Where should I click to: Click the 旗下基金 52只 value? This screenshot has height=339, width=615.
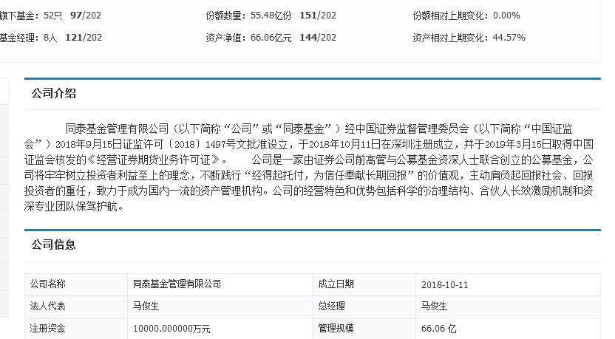pos(53,16)
